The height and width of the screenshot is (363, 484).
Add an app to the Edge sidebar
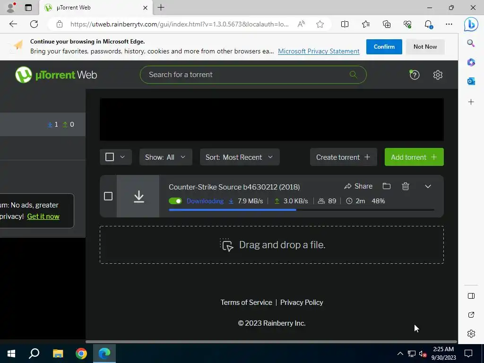pyautogui.click(x=471, y=102)
